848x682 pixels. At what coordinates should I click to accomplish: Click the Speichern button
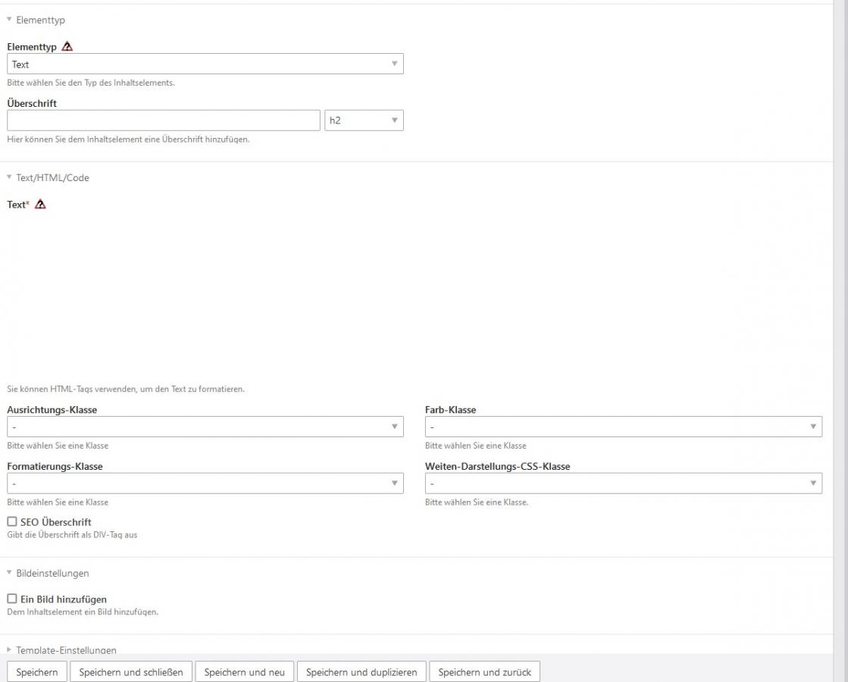[x=37, y=672]
